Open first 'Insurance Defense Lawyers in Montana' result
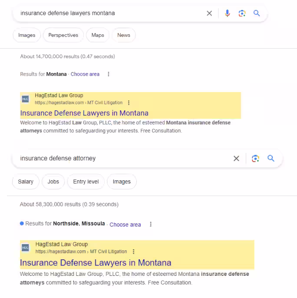The height and width of the screenshot is (298, 297). [84, 113]
